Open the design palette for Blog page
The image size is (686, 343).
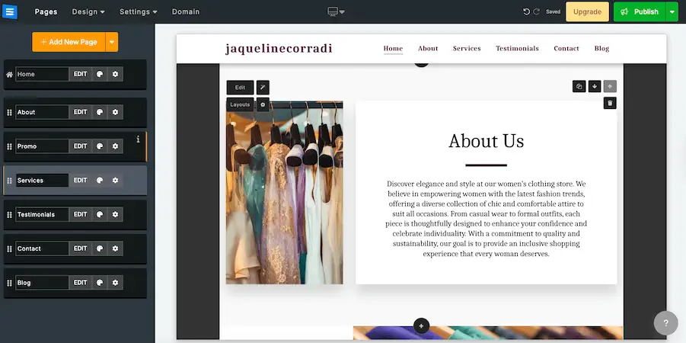point(100,283)
